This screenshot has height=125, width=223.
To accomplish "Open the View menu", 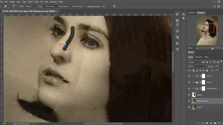I will click(46, 2).
